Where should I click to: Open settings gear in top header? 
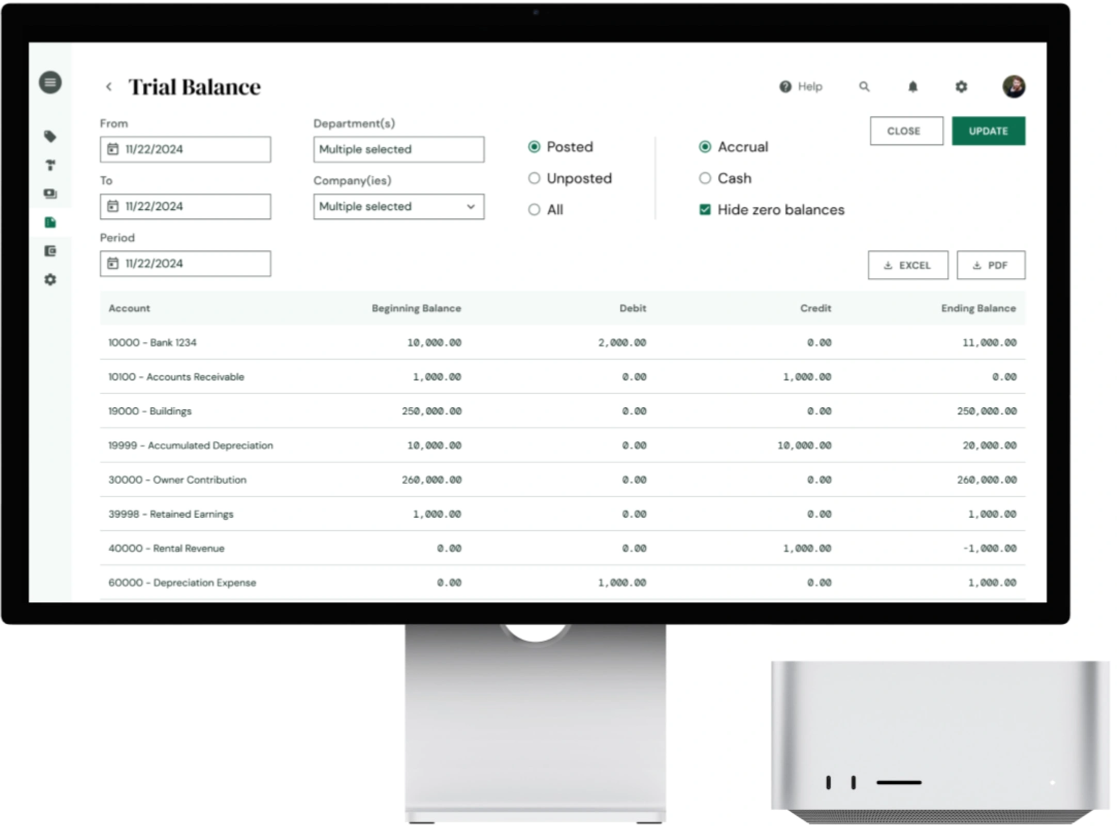point(961,87)
